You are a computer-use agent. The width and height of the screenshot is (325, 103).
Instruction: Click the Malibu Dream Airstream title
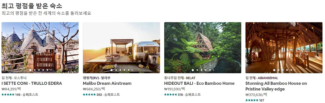[107, 83]
